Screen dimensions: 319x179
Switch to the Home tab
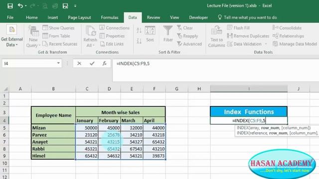click(32, 17)
